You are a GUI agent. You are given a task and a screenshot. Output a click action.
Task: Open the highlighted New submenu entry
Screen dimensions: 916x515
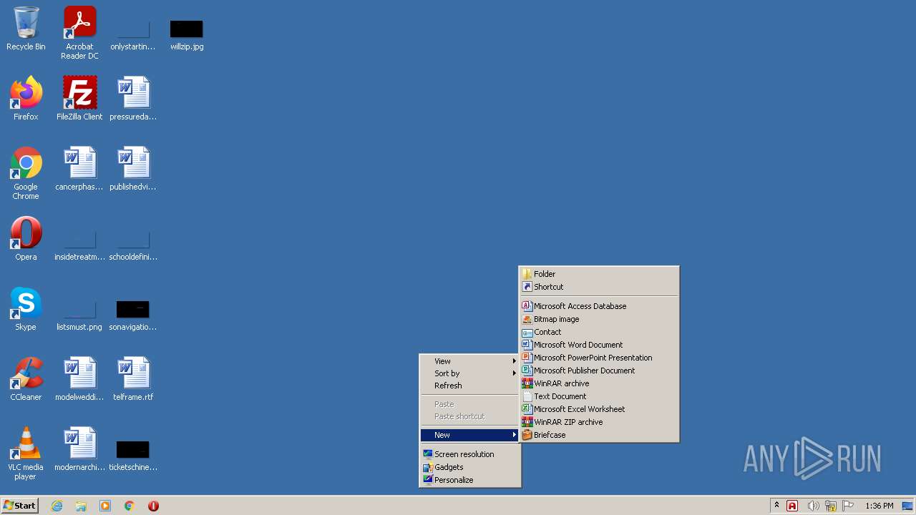point(469,435)
